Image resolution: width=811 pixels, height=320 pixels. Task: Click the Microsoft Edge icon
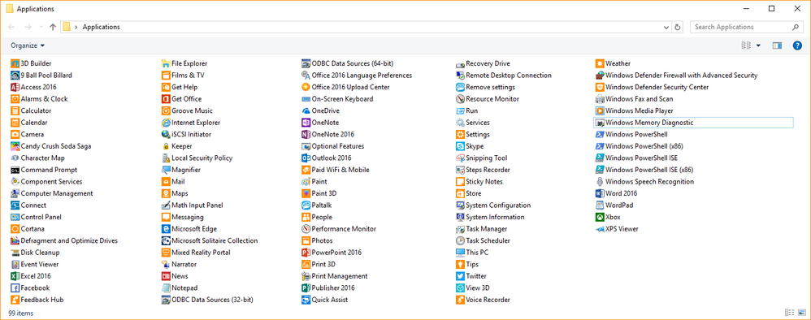pyautogui.click(x=166, y=229)
